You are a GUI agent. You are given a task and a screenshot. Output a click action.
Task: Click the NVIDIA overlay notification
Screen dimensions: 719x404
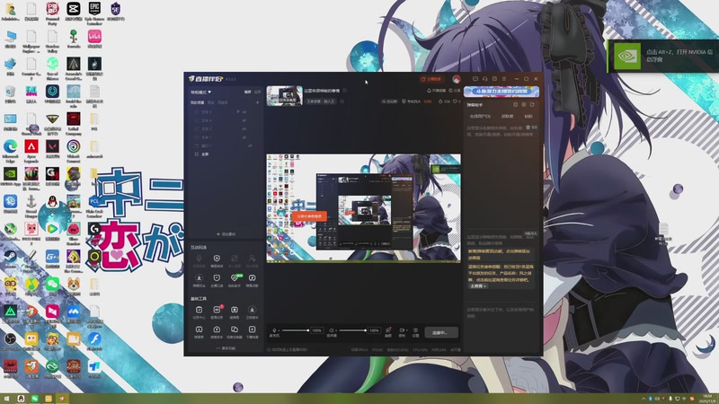coord(663,56)
